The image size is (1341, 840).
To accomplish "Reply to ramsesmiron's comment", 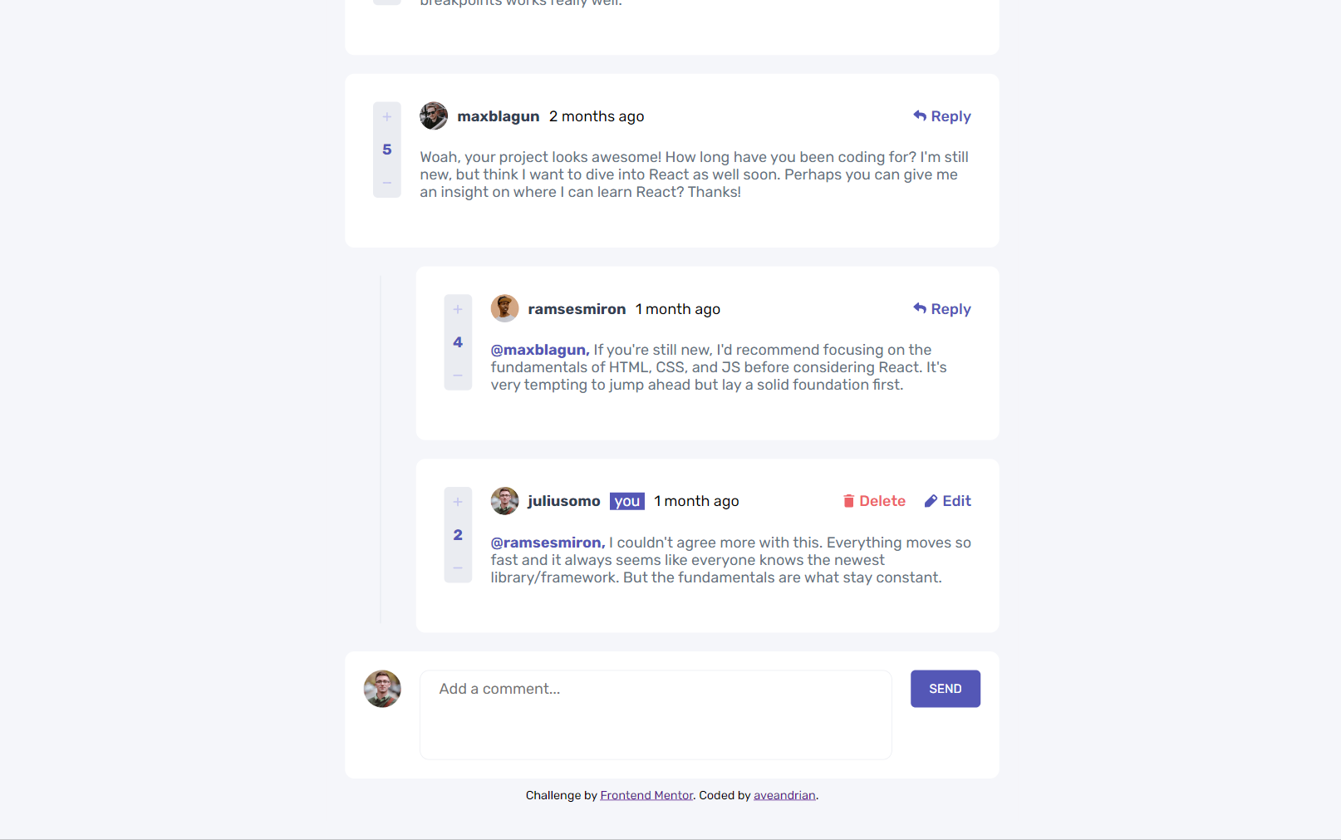I will 942,309.
